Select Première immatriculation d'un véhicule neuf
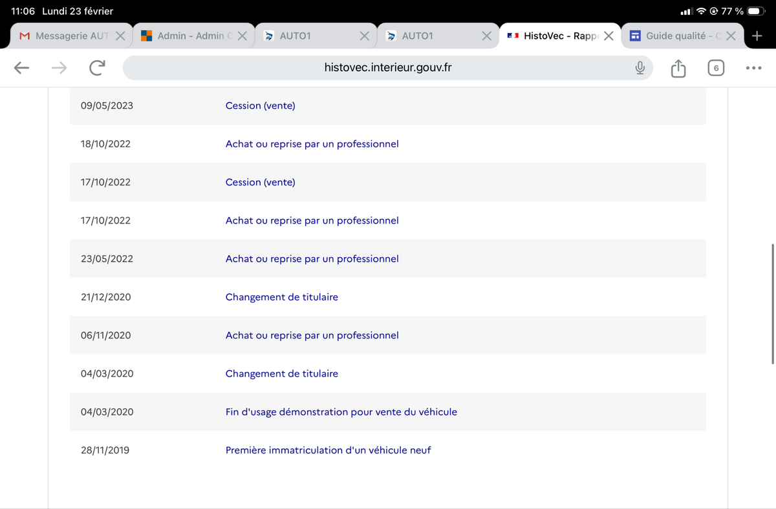The height and width of the screenshot is (509, 776). (x=328, y=450)
